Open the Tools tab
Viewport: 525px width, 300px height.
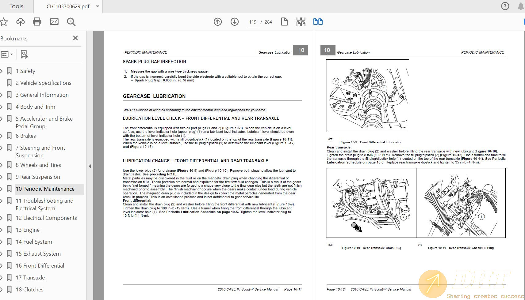pyautogui.click(x=16, y=6)
